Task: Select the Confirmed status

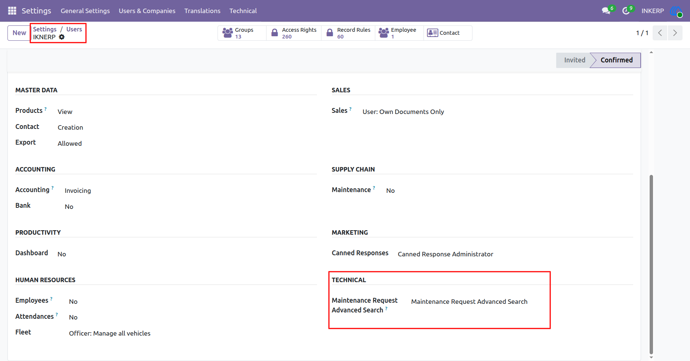Action: [616, 60]
